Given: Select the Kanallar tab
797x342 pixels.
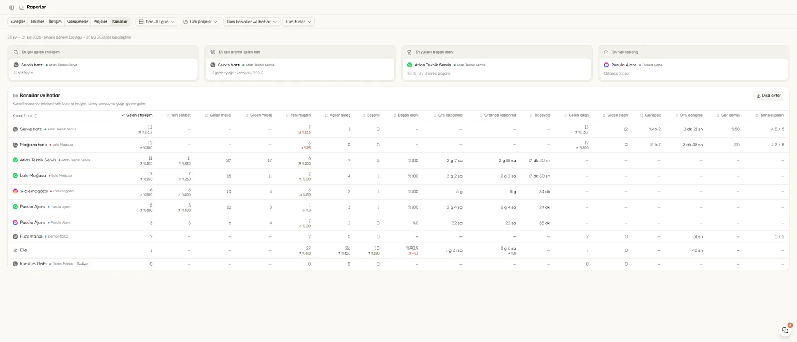Looking at the screenshot, I should pyautogui.click(x=120, y=22).
